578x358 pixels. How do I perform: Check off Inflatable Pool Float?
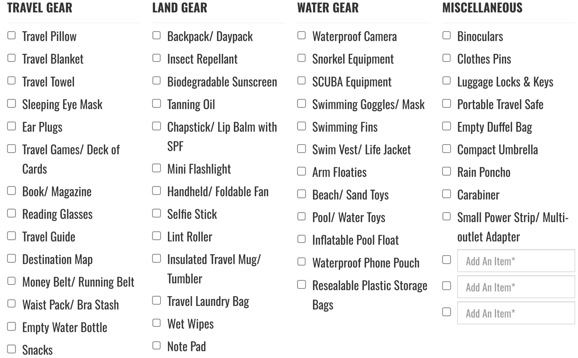point(302,239)
